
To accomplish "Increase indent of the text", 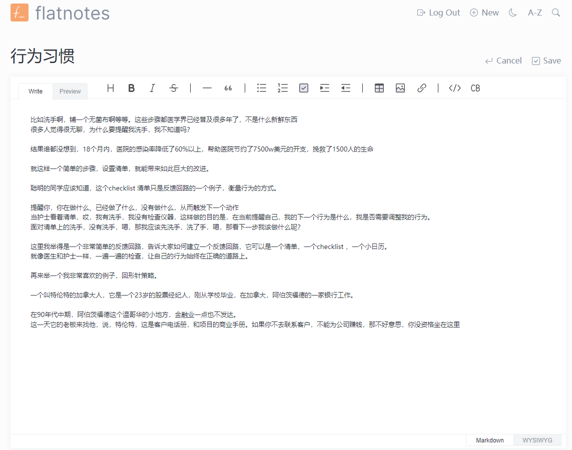I will (x=324, y=88).
